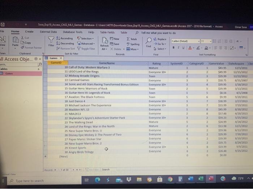This screenshot has width=253, height=189.
Task: Toggle Italic formatting
Action: (179, 48)
